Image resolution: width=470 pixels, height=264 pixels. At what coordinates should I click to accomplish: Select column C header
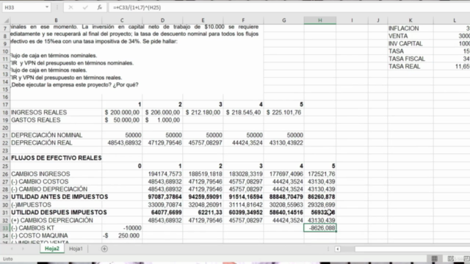(122, 21)
